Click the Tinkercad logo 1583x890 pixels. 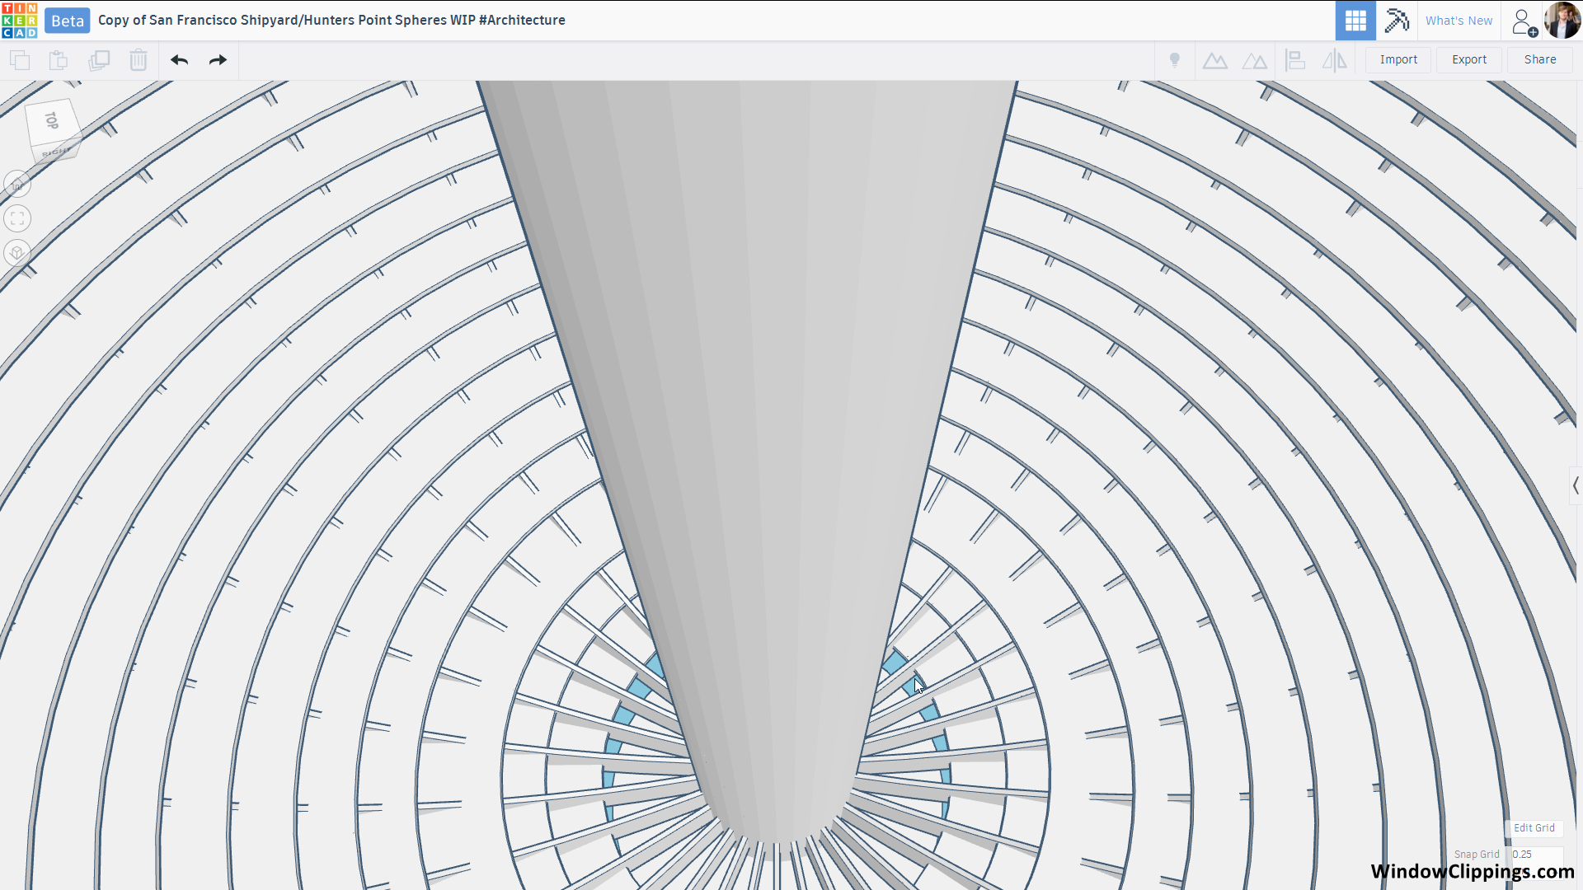(20, 21)
